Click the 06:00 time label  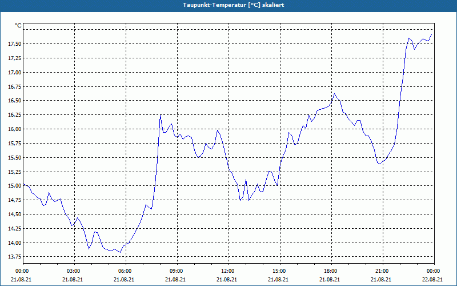pyautogui.click(x=125, y=271)
